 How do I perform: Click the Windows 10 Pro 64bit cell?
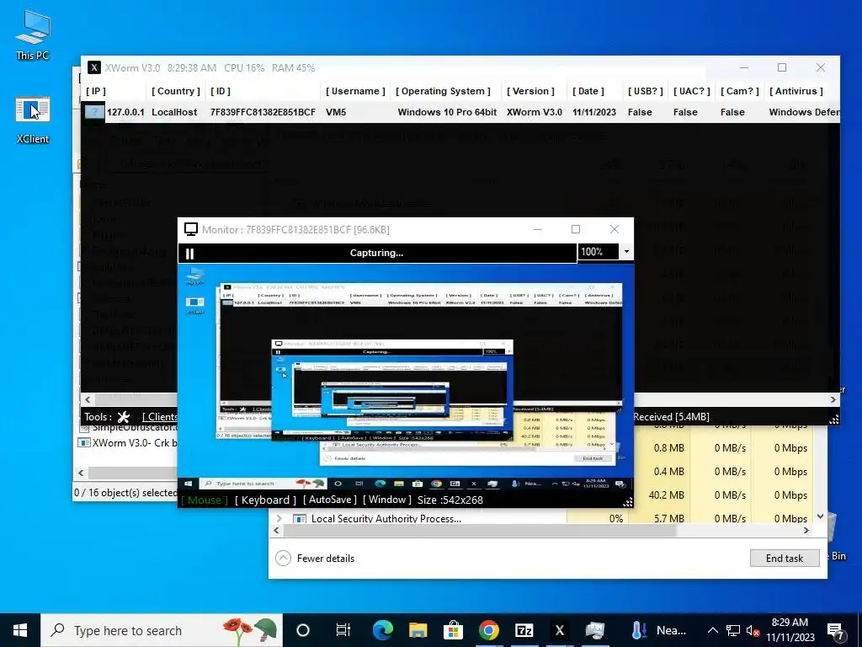pos(447,112)
